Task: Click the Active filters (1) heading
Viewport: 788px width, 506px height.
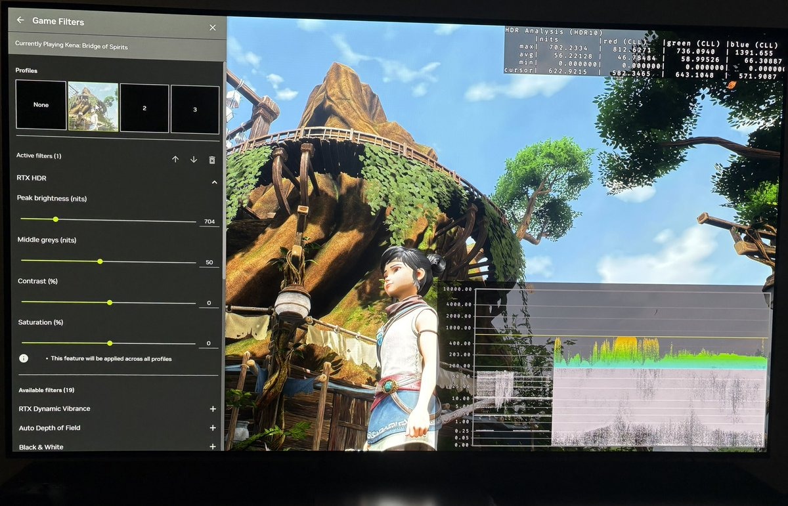Action: coord(39,156)
